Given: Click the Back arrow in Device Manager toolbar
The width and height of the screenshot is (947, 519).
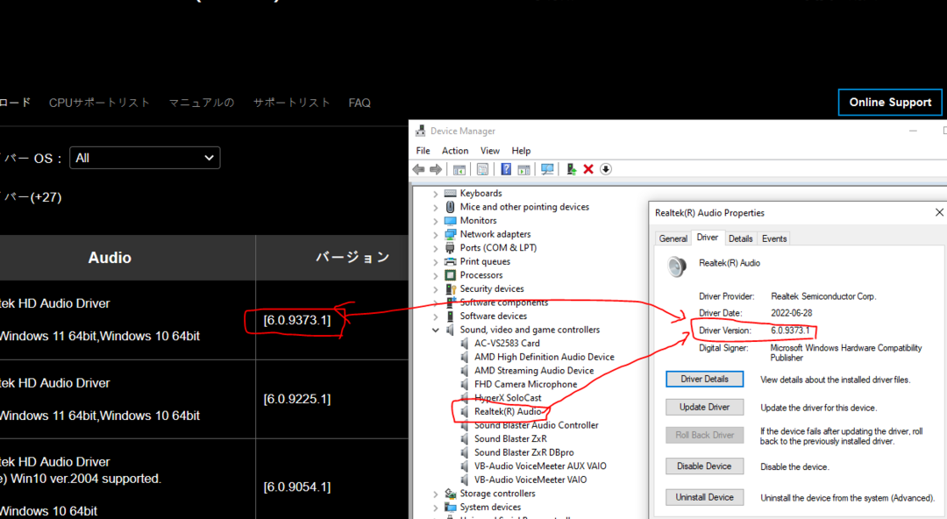Looking at the screenshot, I should point(419,169).
